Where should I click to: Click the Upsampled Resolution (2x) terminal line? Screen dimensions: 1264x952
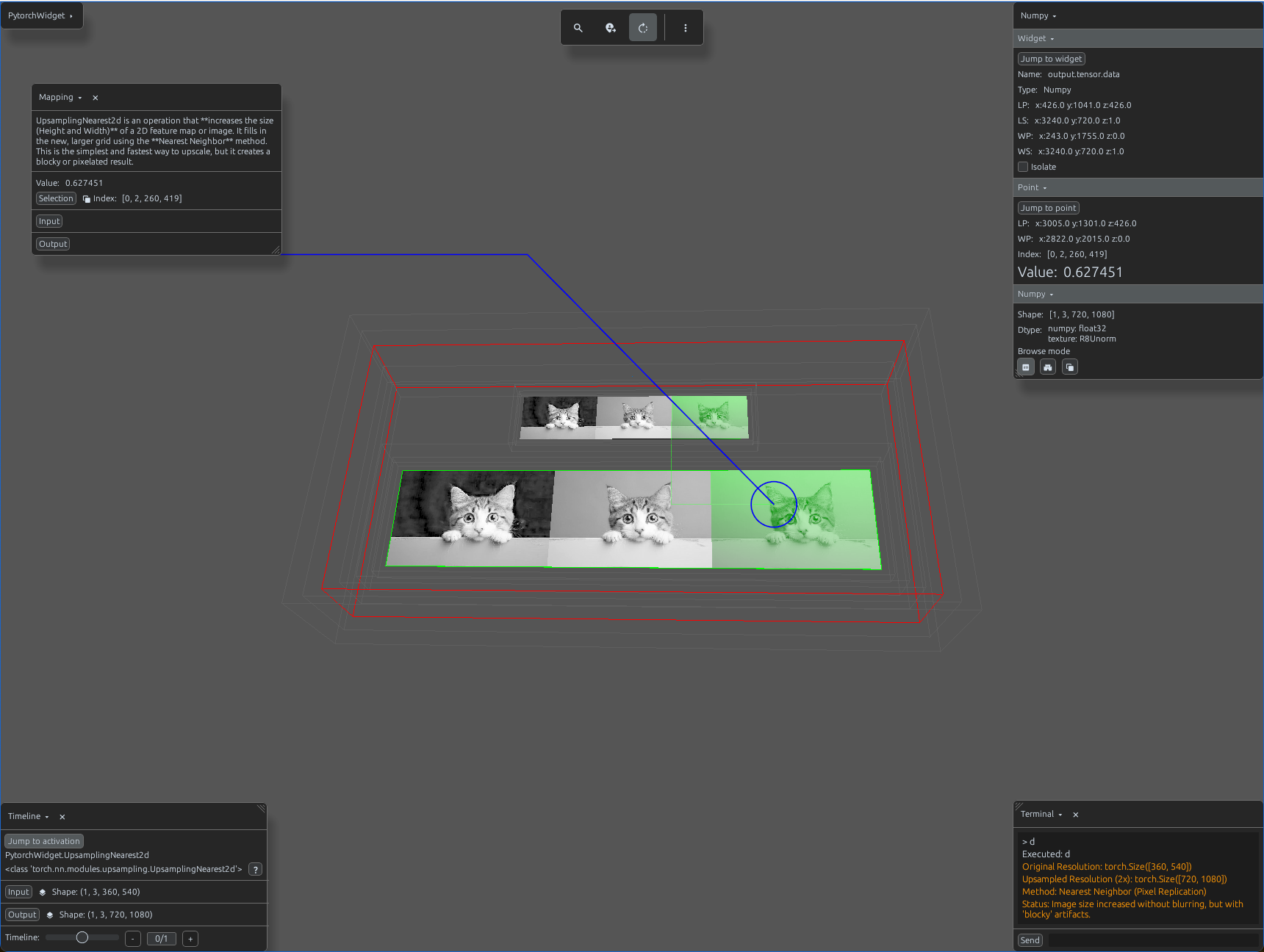coord(1124,879)
